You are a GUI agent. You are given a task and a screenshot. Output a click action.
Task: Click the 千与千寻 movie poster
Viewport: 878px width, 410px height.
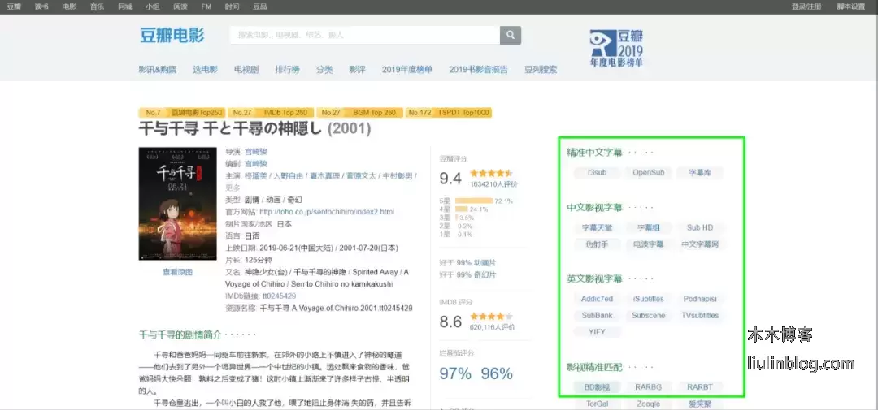167,203
